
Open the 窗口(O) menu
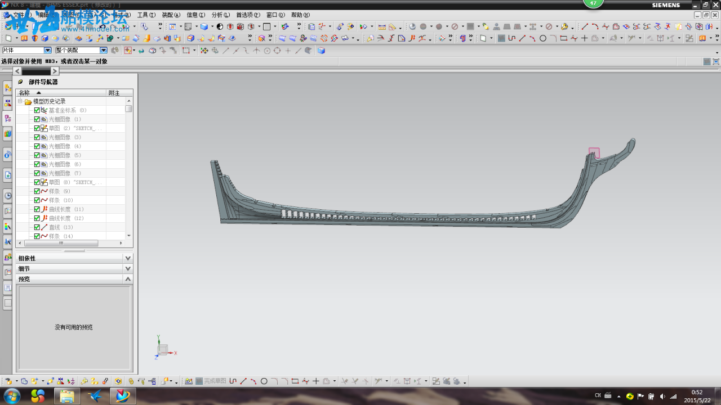(275, 15)
